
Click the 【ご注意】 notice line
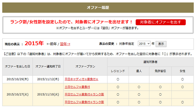tap(98, 54)
